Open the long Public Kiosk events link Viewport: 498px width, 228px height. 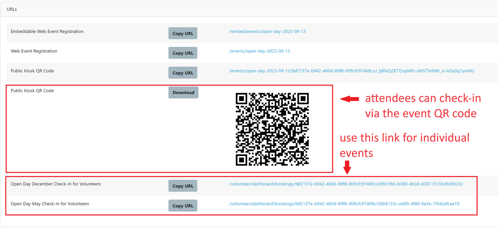pos(352,71)
